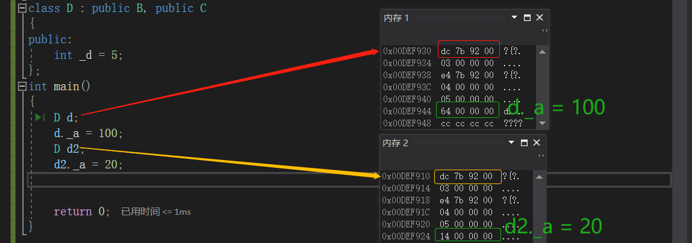Click address 0x00DEF91C in 内存 2
Image resolution: width=692 pixels, height=243 pixels.
pos(406,212)
